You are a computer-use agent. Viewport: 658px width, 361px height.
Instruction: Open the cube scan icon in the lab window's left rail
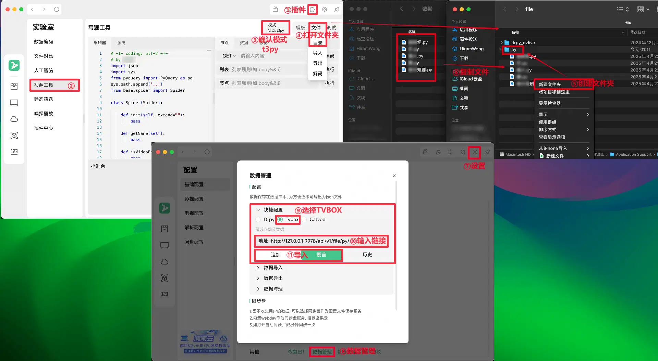[14, 135]
